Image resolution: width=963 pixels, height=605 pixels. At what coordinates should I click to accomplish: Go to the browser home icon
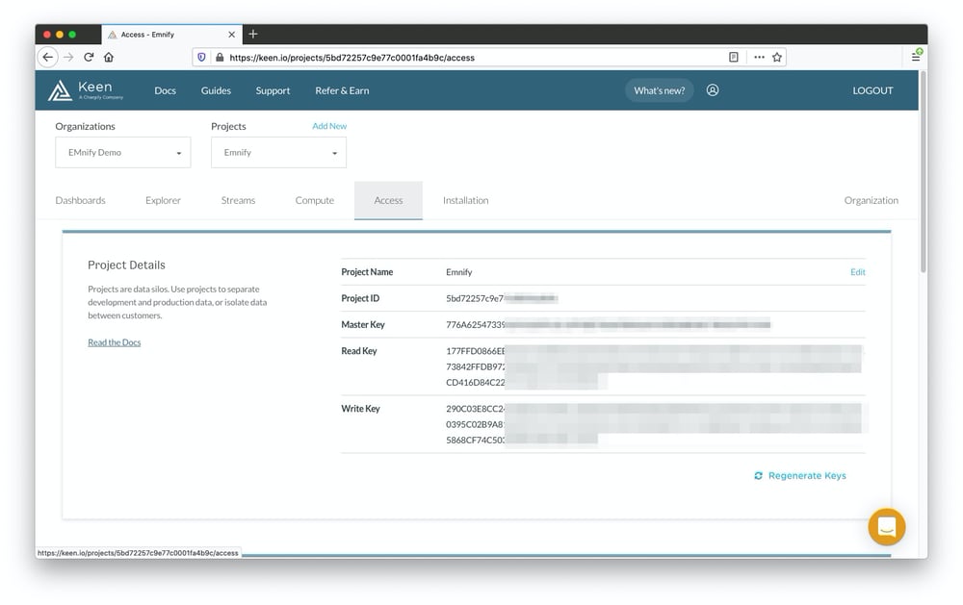109,57
